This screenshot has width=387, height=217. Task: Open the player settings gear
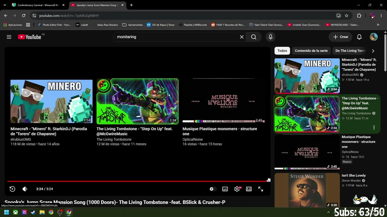pos(237,189)
